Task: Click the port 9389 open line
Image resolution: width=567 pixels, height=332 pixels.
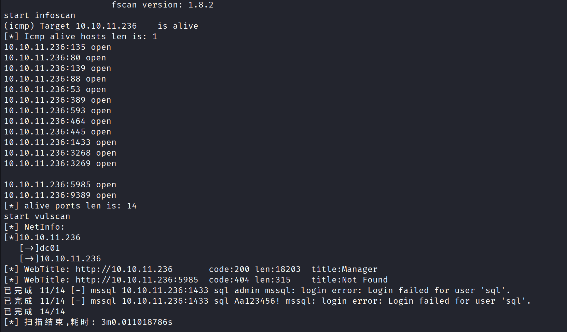Action: point(60,195)
